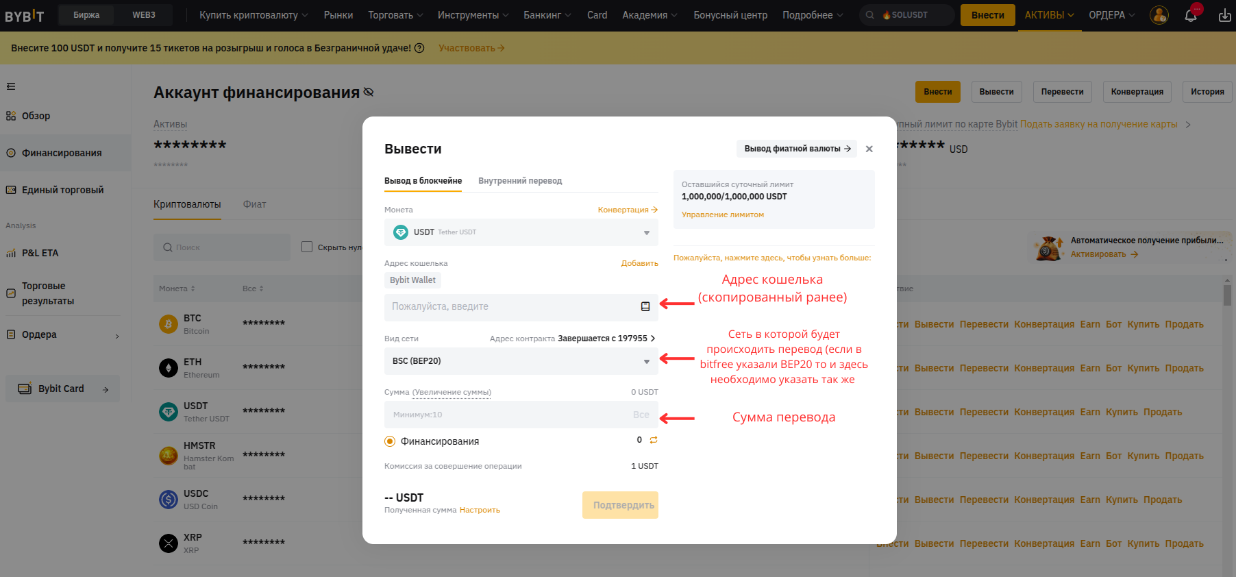Click the Добавить address link
This screenshot has width=1236, height=577.
tap(639, 263)
